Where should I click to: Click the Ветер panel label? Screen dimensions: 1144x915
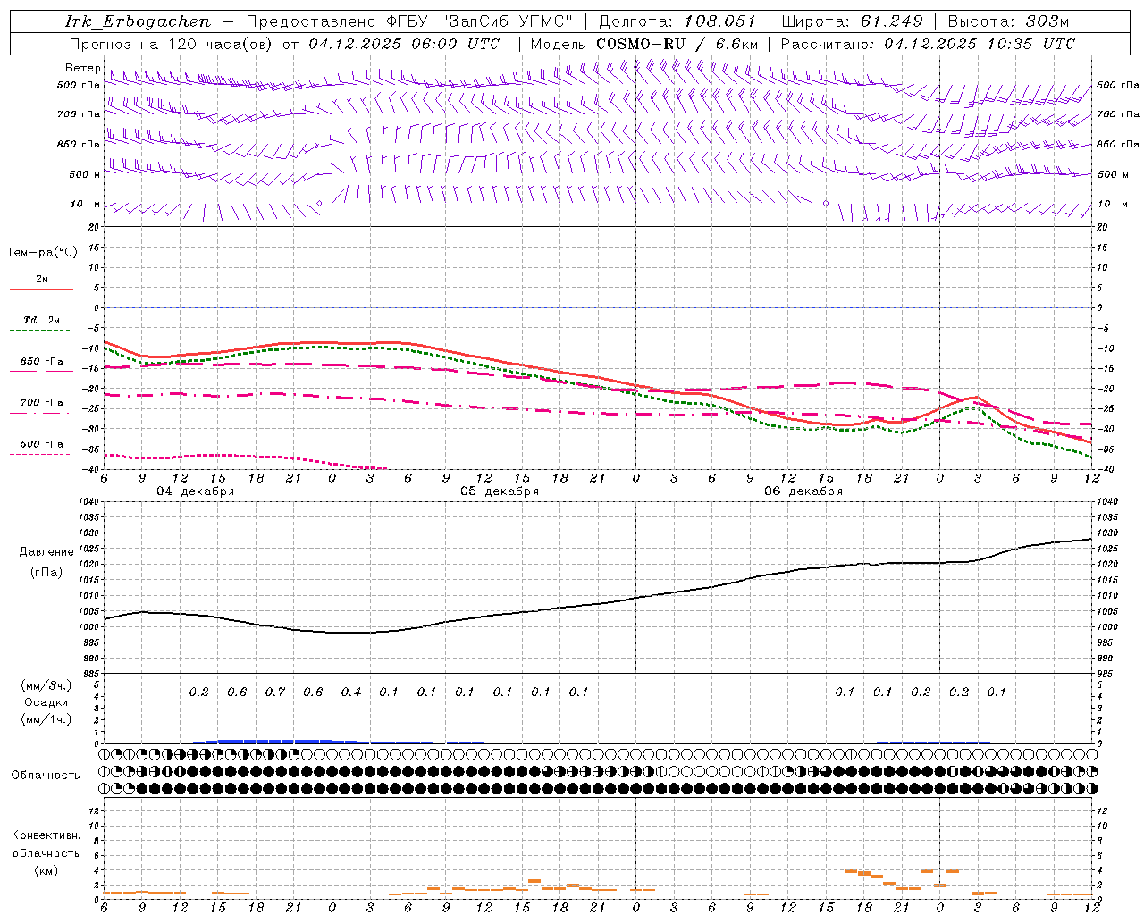tap(82, 68)
